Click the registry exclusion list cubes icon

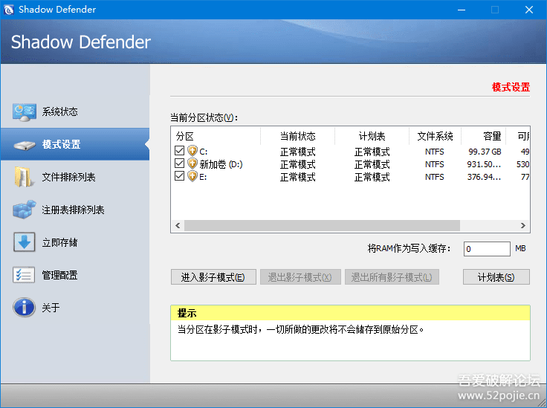coord(24,210)
